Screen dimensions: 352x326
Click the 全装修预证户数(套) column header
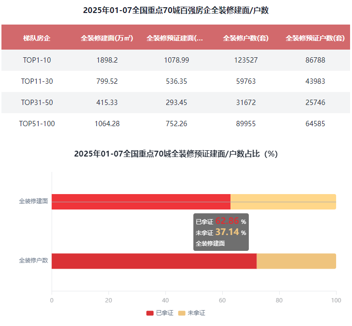point(315,38)
